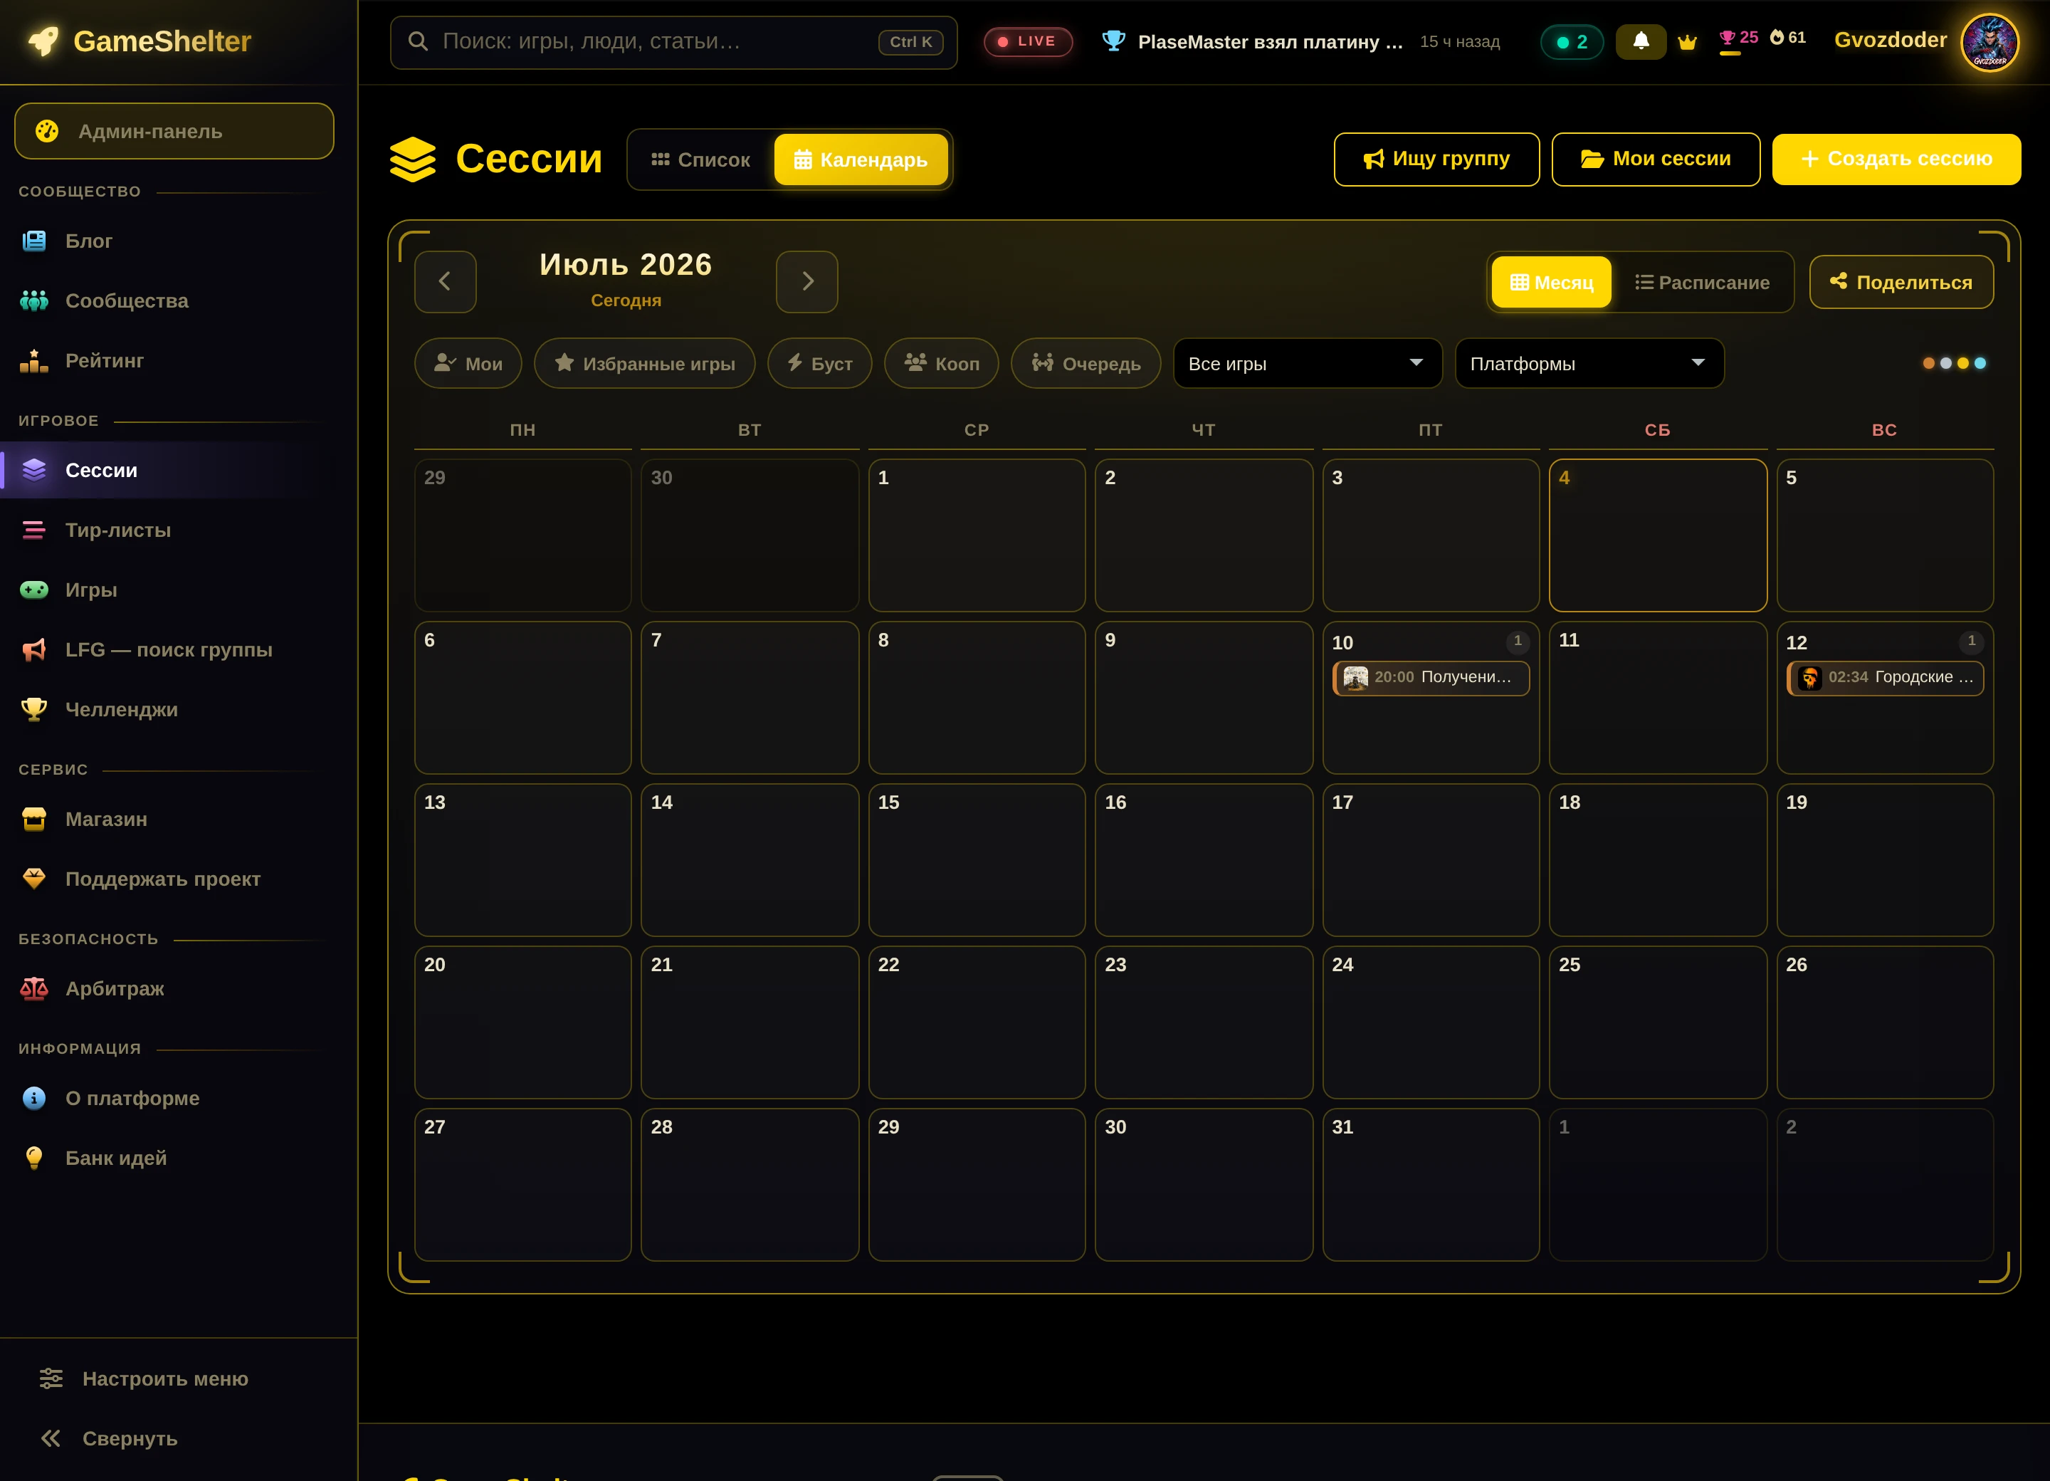Click the Создать сессию button

1896,159
